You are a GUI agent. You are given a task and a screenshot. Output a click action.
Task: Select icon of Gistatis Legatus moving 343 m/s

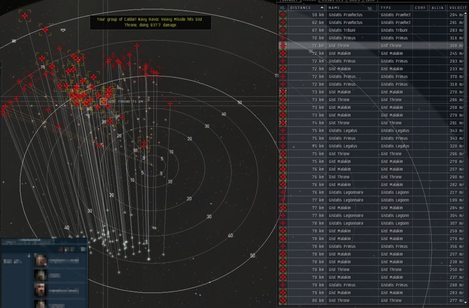(283, 130)
